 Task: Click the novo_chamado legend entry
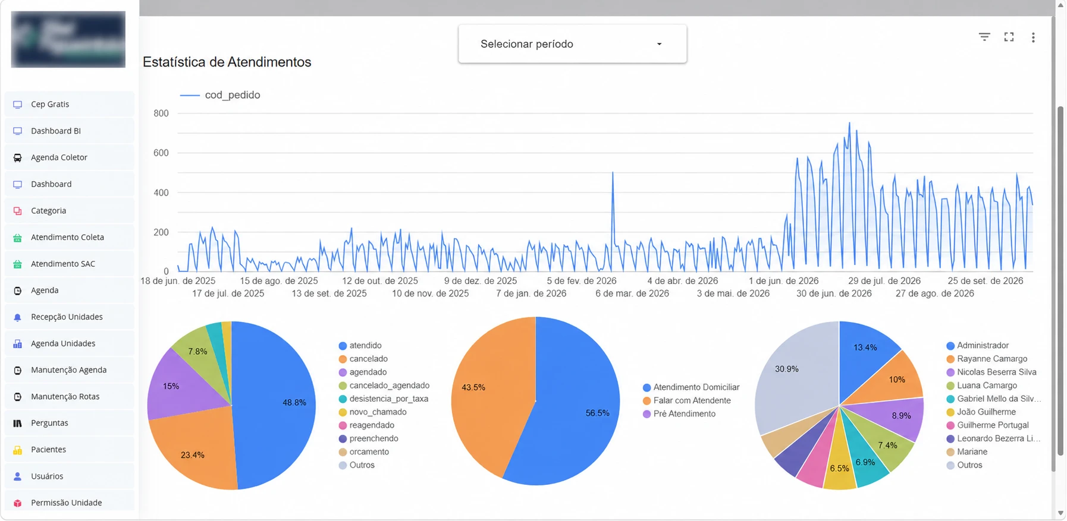[372, 412]
